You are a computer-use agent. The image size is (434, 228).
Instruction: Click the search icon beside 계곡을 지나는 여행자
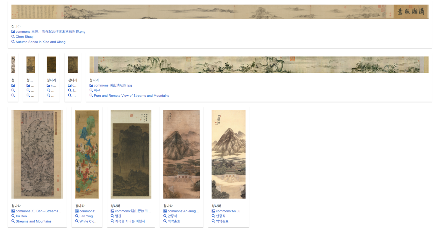[112, 221]
